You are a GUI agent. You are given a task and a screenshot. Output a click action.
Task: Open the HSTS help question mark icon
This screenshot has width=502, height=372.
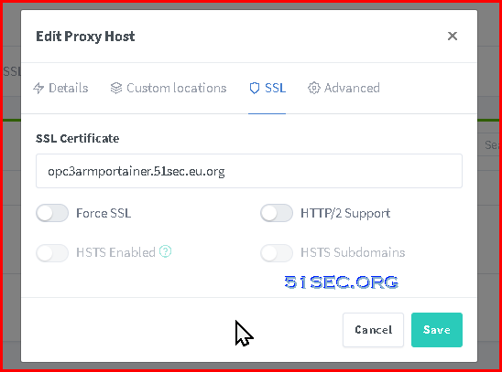166,251
